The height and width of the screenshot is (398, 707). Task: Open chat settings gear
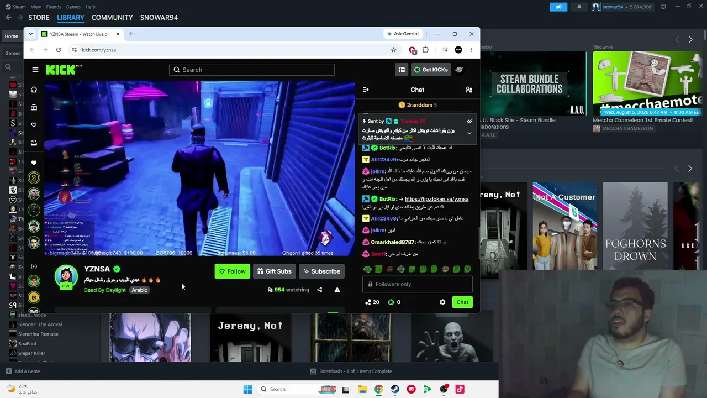(x=442, y=302)
